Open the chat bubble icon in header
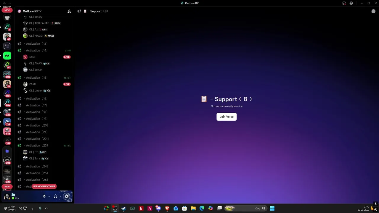Screen dimensions: 379x213 pyautogui.click(x=373, y=11)
